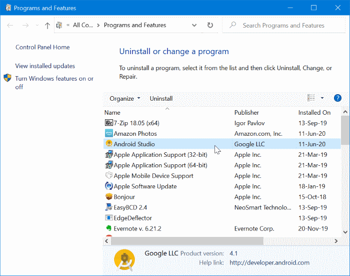
Task: Click the Google LLC publisher cell
Action: pos(249,144)
